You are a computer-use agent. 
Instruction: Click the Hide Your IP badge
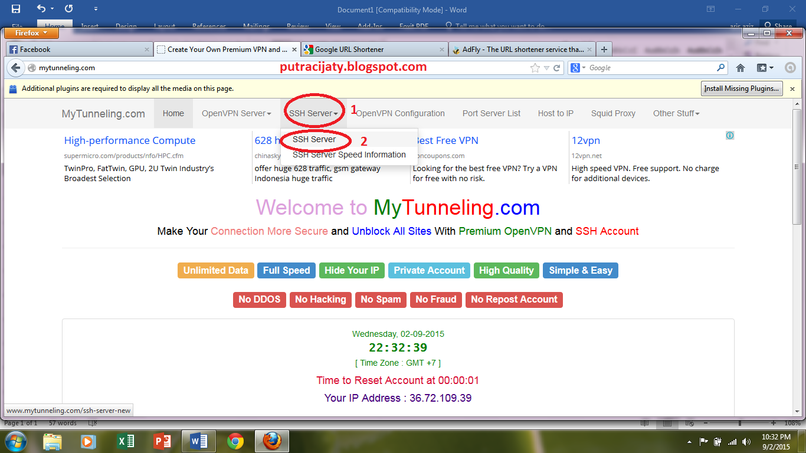click(x=352, y=270)
